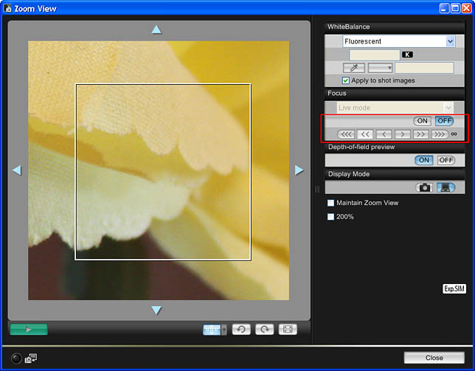Viewport: 475px width, 371px height.
Task: Select computer display mode icon
Action: click(x=445, y=187)
